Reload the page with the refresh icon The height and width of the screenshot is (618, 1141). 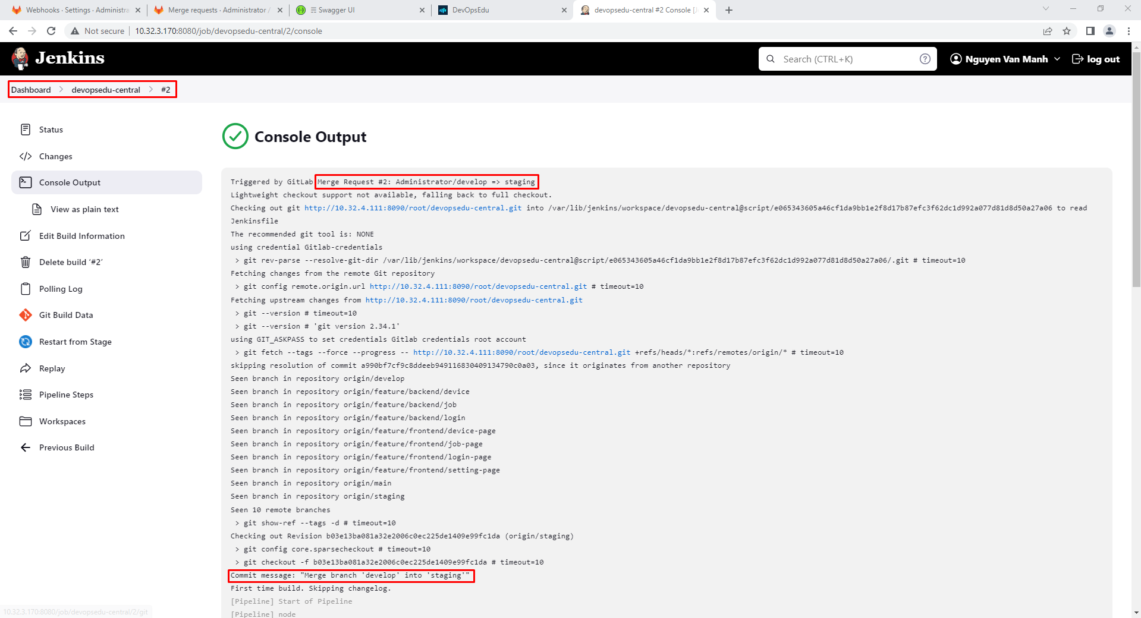(x=51, y=31)
